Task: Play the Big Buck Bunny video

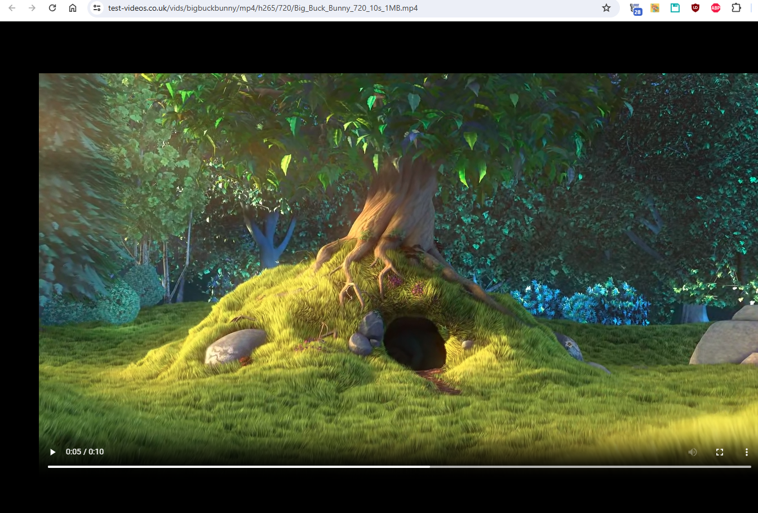Action: (52, 452)
